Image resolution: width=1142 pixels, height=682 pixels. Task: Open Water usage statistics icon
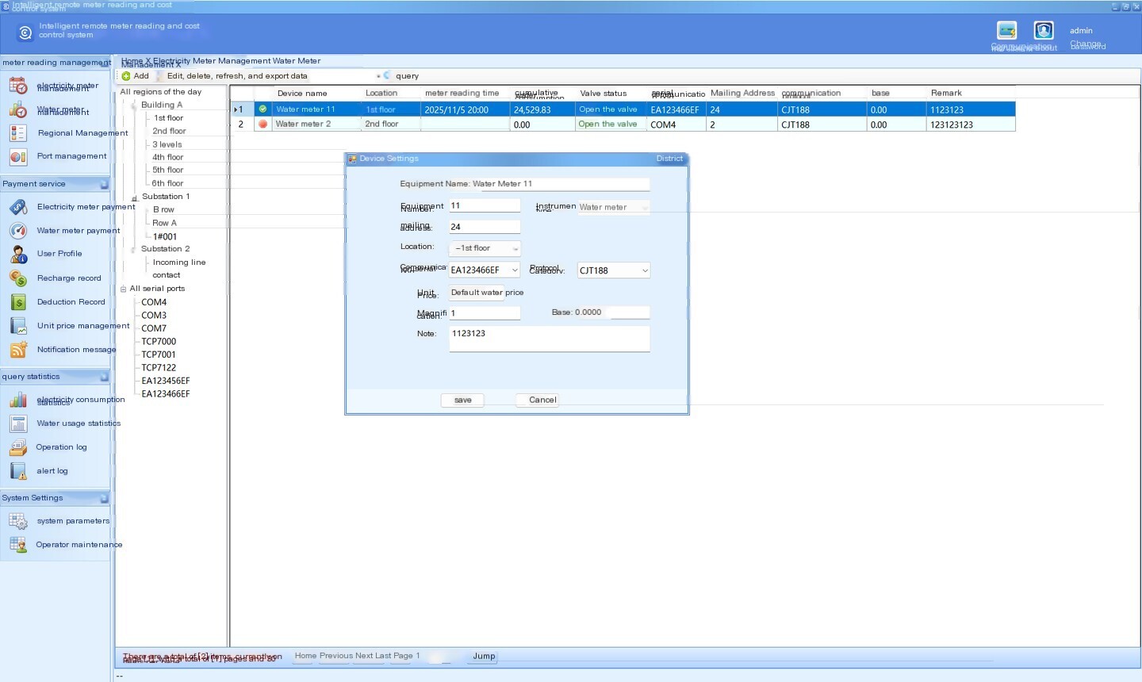18,423
